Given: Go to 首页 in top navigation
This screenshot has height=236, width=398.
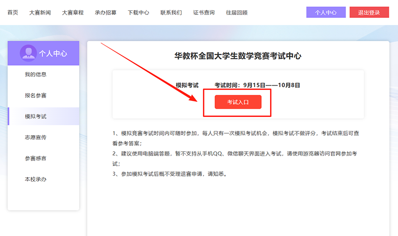Looking at the screenshot, I should [13, 12].
